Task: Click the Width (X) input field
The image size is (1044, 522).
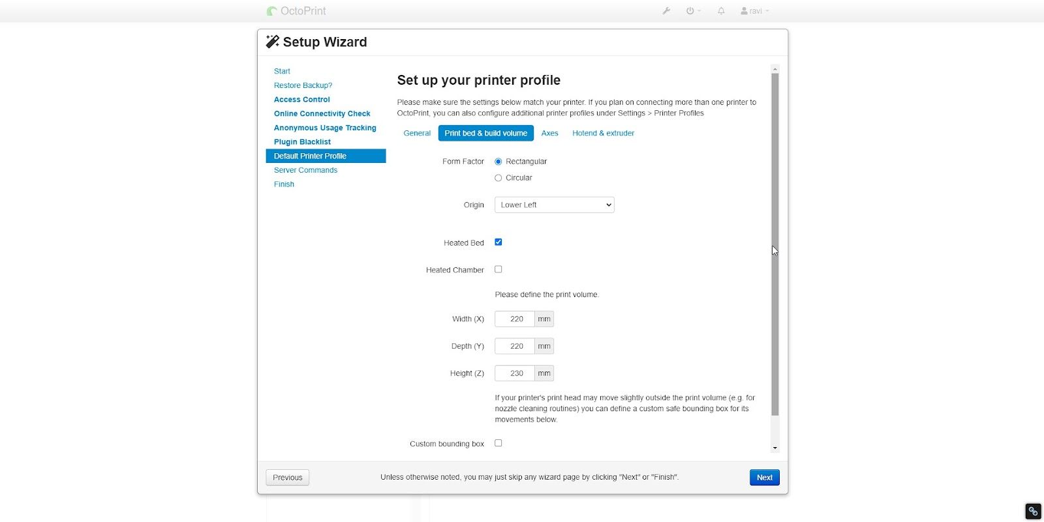Action: click(x=515, y=319)
